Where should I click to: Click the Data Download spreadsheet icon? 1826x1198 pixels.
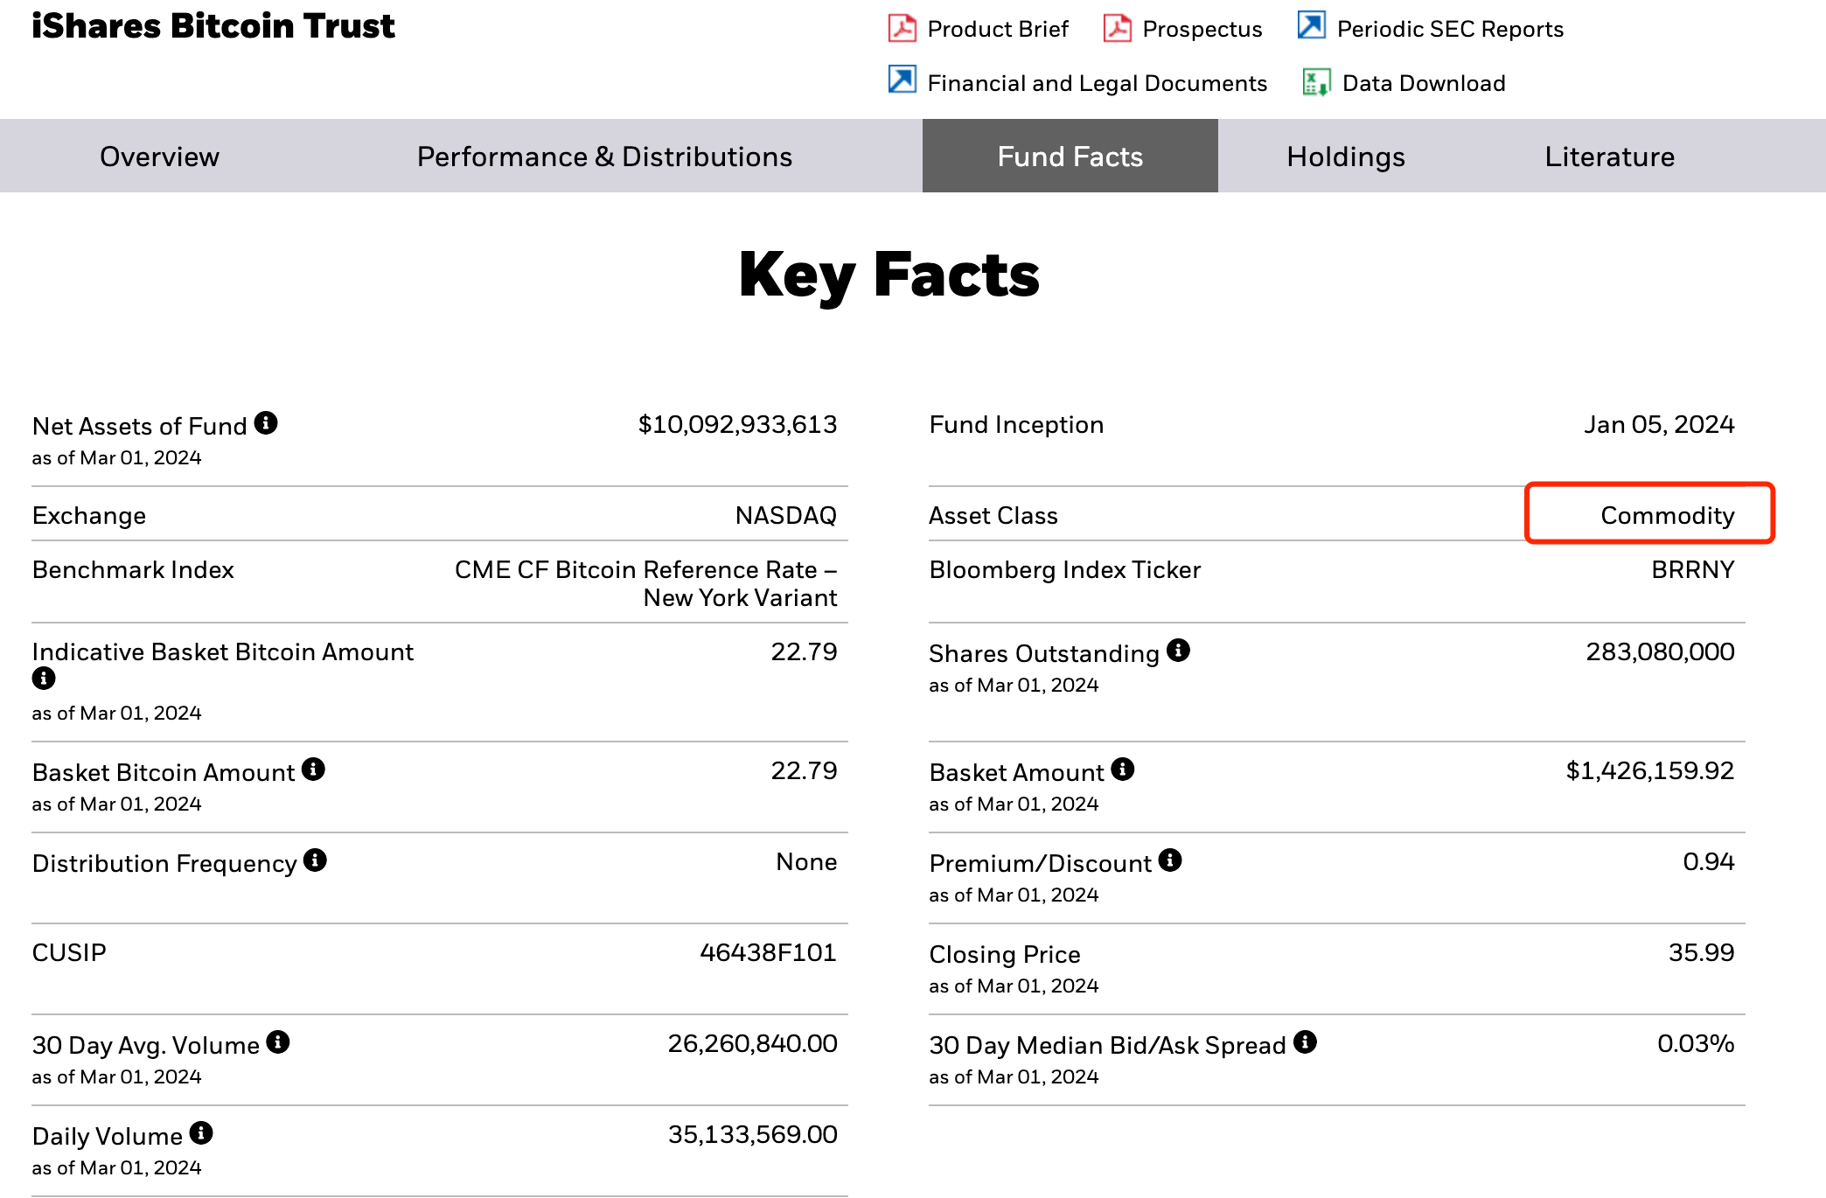click(1316, 82)
